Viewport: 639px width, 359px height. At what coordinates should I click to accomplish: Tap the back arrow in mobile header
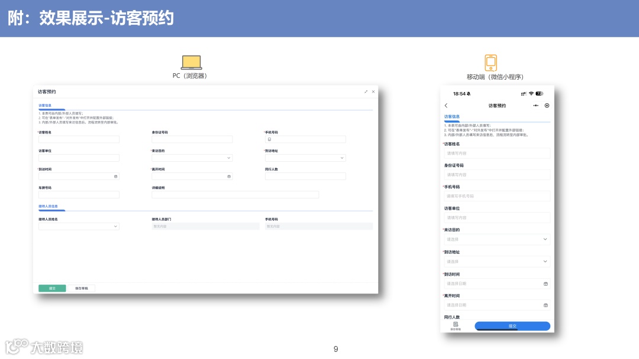pos(446,106)
